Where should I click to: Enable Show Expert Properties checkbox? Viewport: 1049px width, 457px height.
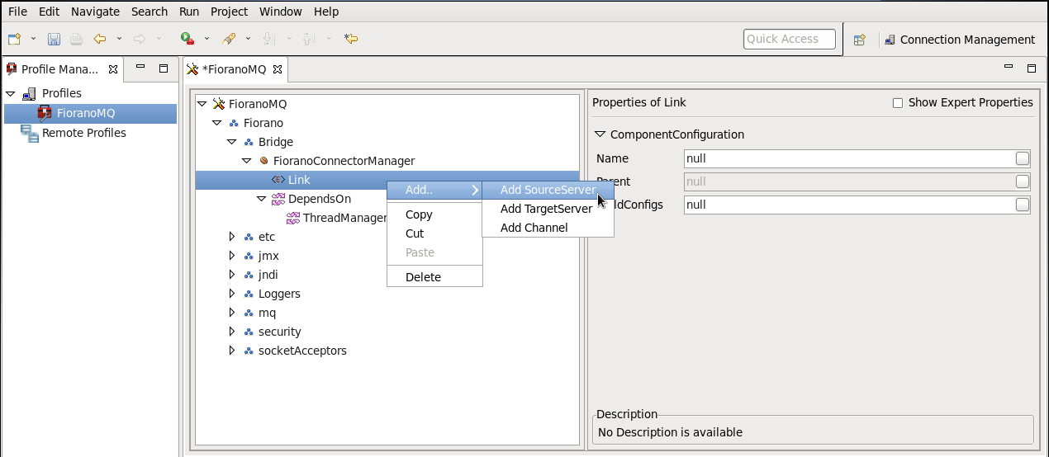[898, 103]
